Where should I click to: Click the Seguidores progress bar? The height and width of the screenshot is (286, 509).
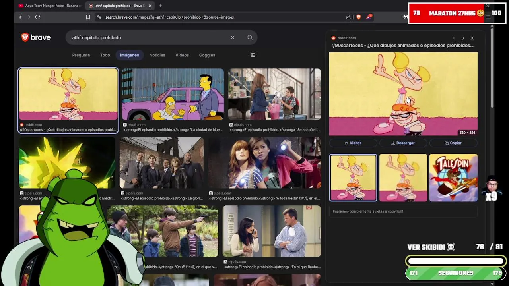456,273
